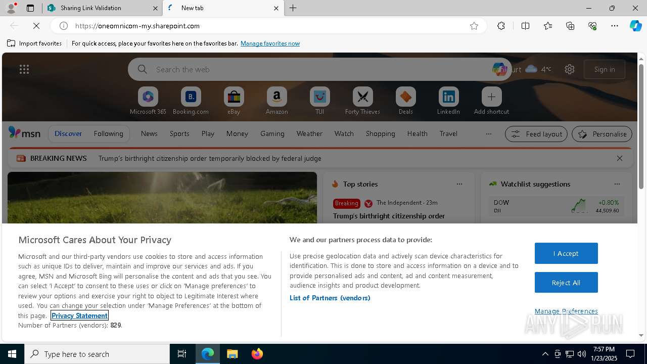The width and height of the screenshot is (647, 364).
Task: Open Edge Settings and more menu
Action: click(x=615, y=26)
